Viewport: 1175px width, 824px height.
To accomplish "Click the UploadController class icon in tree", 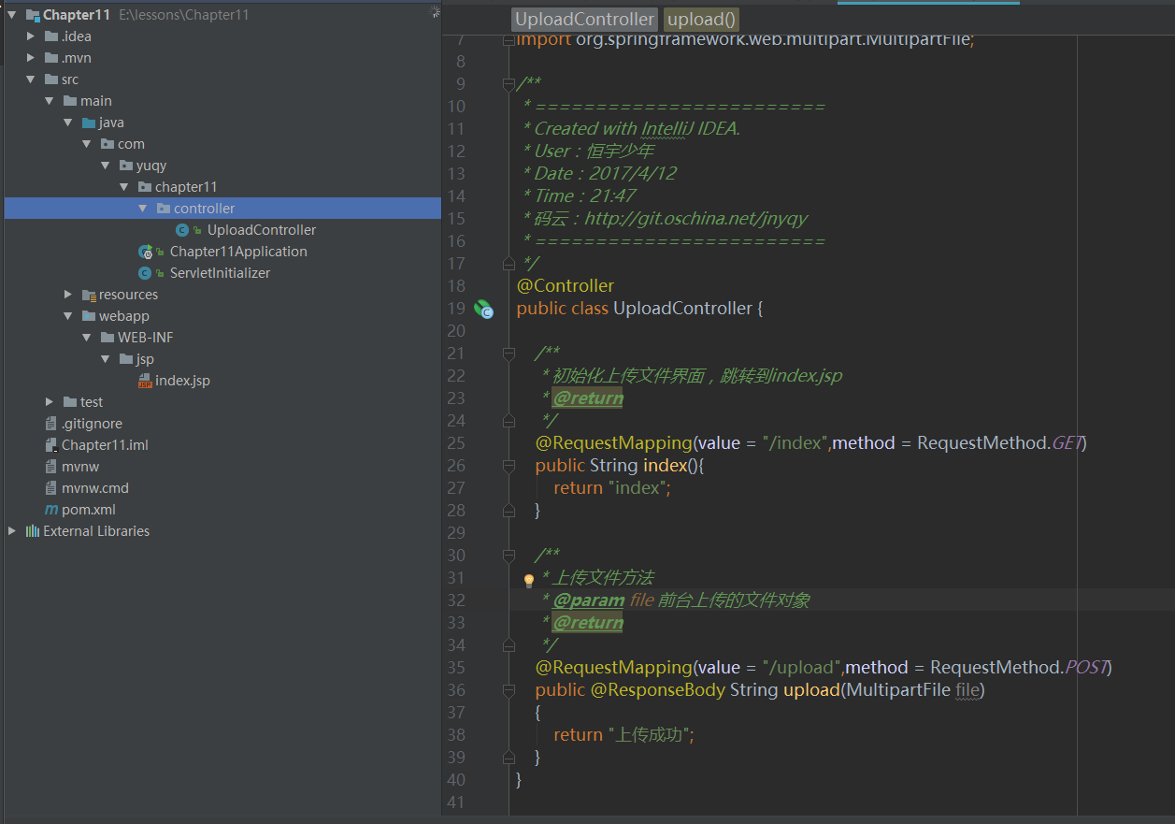I will [183, 230].
